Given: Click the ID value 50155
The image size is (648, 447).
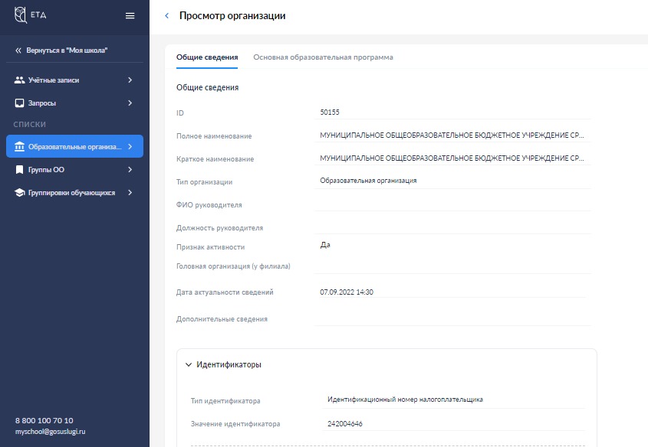Looking at the screenshot, I should (x=330, y=113).
